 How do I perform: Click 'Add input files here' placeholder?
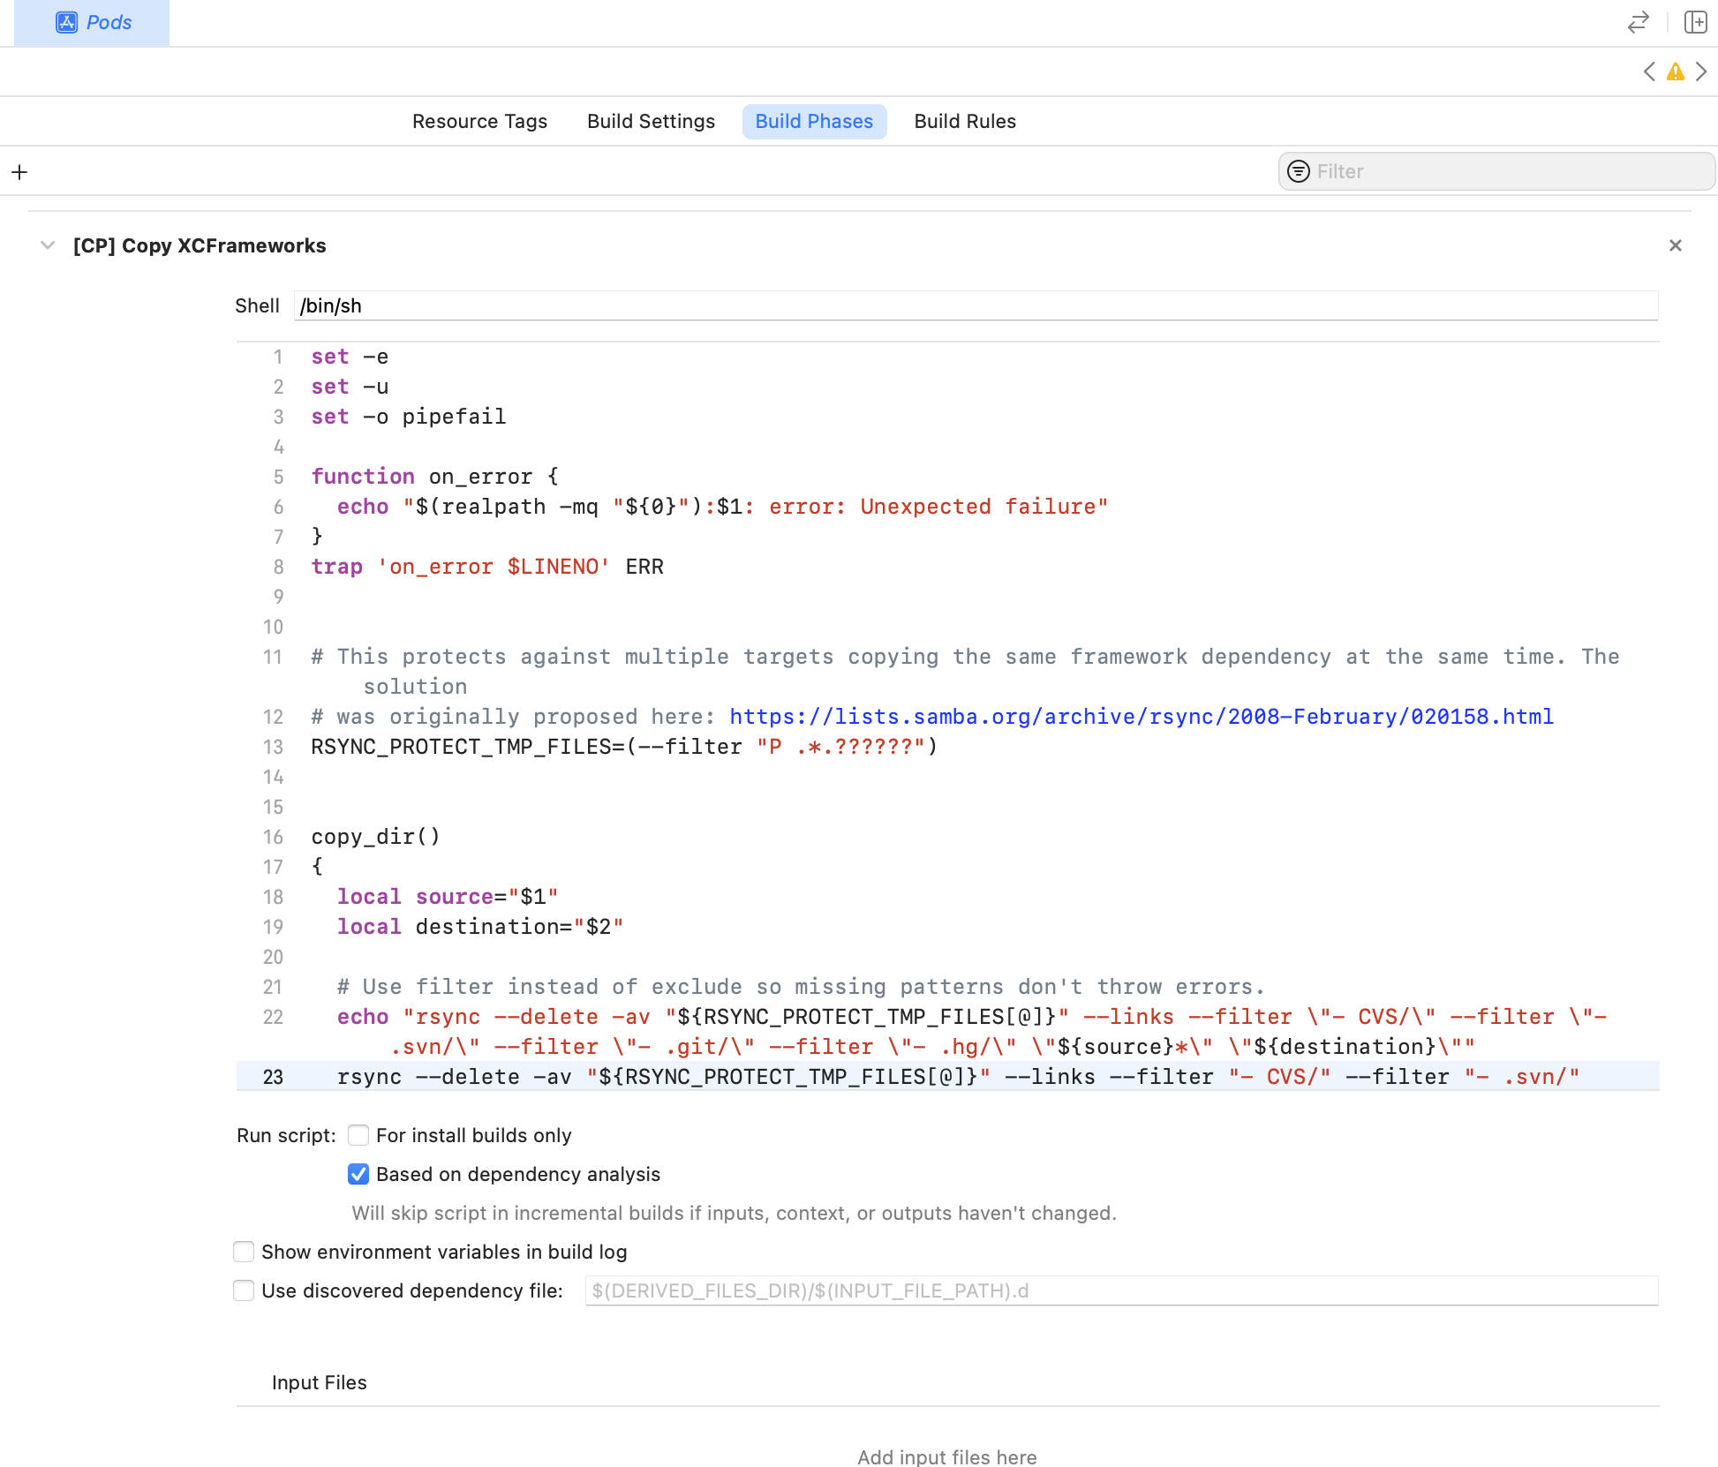(x=947, y=1456)
